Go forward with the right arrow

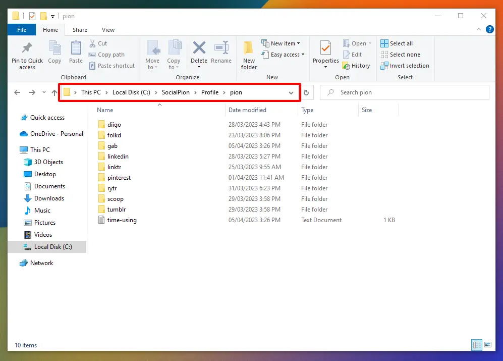point(32,92)
